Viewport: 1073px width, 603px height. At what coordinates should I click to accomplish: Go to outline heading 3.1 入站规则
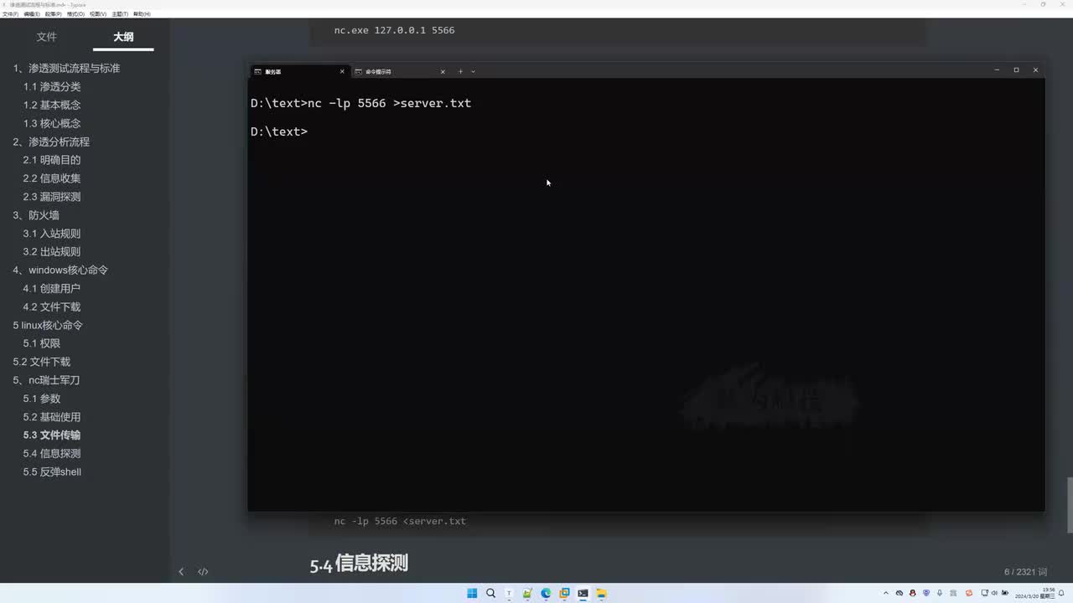[x=52, y=234]
